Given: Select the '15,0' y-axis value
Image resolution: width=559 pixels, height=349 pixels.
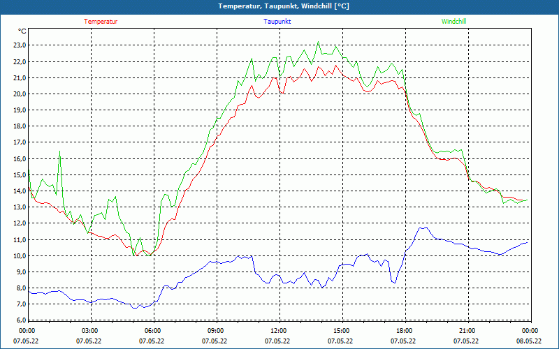Looking at the screenshot, I should pyautogui.click(x=20, y=175).
